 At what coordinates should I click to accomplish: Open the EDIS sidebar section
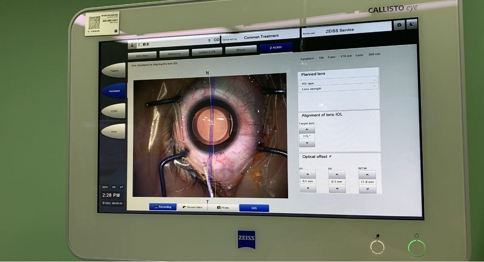114,111
